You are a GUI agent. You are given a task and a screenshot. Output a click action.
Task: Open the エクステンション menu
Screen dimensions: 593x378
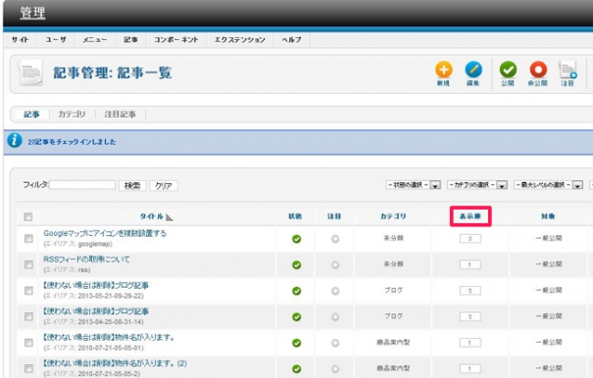click(240, 40)
